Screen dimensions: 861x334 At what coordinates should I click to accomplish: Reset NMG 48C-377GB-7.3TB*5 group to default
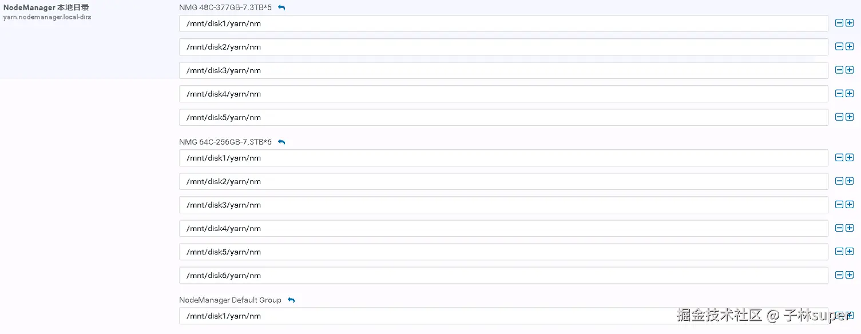tap(281, 7)
